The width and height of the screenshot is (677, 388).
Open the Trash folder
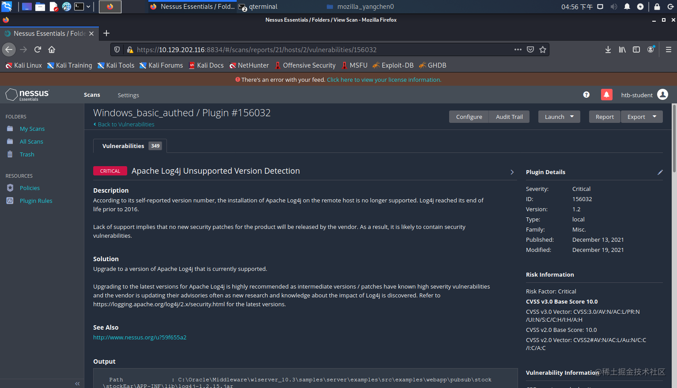[27, 154]
